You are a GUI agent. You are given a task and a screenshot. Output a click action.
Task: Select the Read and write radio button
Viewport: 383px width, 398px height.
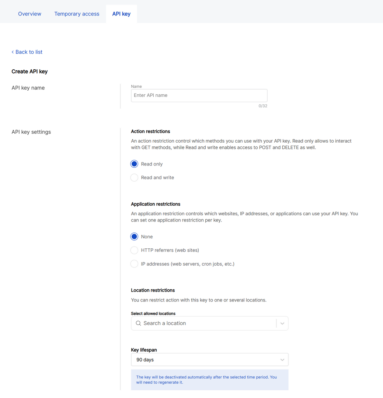pos(134,177)
